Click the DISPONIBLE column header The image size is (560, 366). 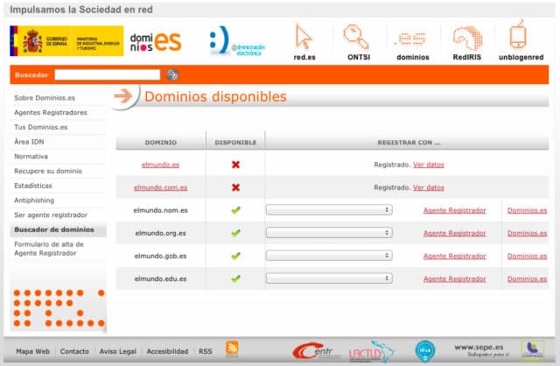click(235, 142)
